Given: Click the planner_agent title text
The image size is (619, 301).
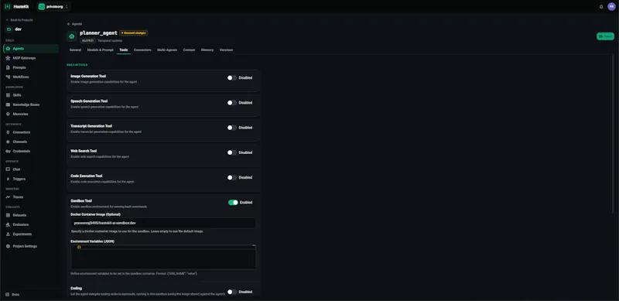Looking at the screenshot, I should [98, 33].
